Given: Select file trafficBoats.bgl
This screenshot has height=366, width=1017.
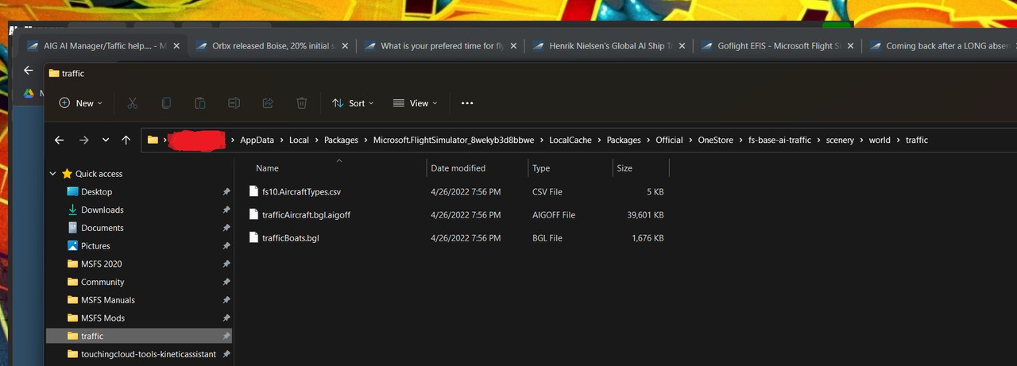Looking at the screenshot, I should (290, 237).
